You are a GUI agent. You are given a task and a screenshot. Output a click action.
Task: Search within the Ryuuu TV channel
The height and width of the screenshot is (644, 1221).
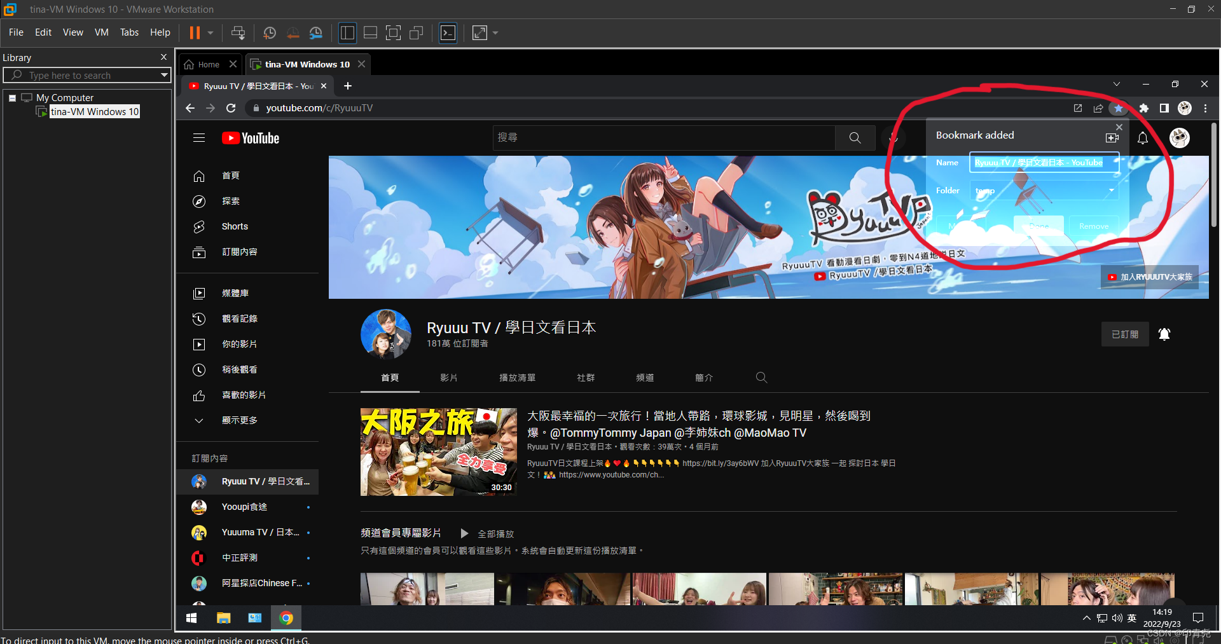click(761, 378)
